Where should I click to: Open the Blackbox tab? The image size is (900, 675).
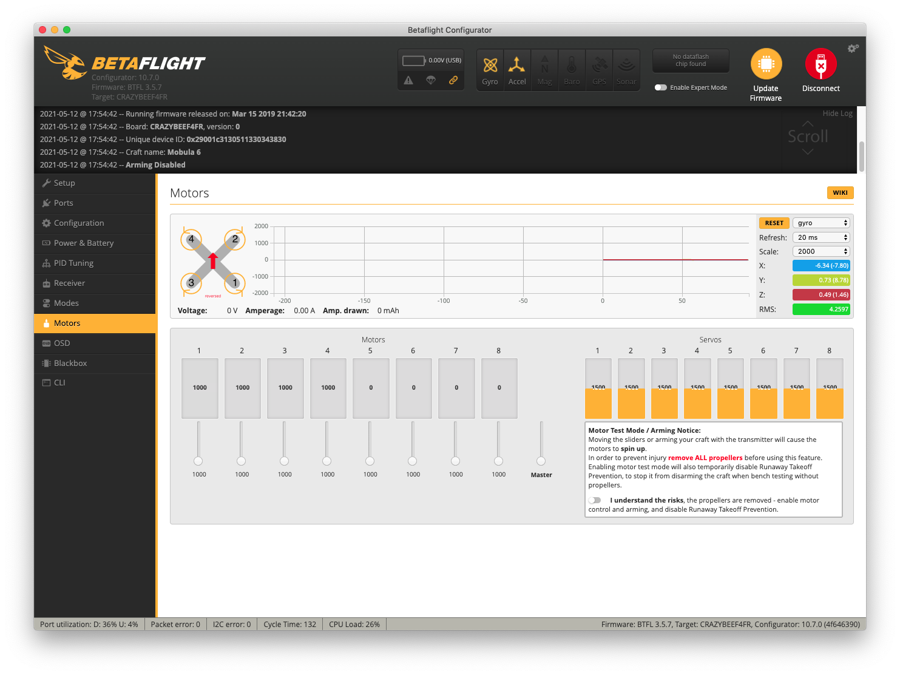click(x=95, y=363)
